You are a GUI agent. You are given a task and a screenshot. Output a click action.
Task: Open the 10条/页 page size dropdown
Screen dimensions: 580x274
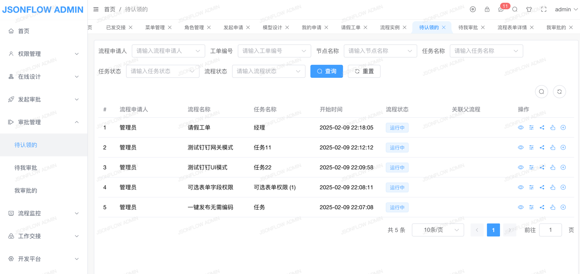pos(438,230)
